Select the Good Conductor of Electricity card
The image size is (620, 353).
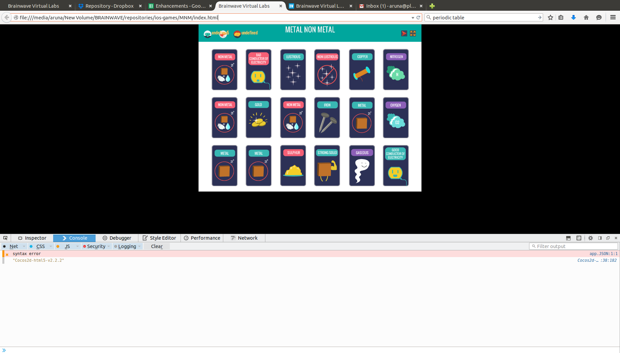click(396, 165)
